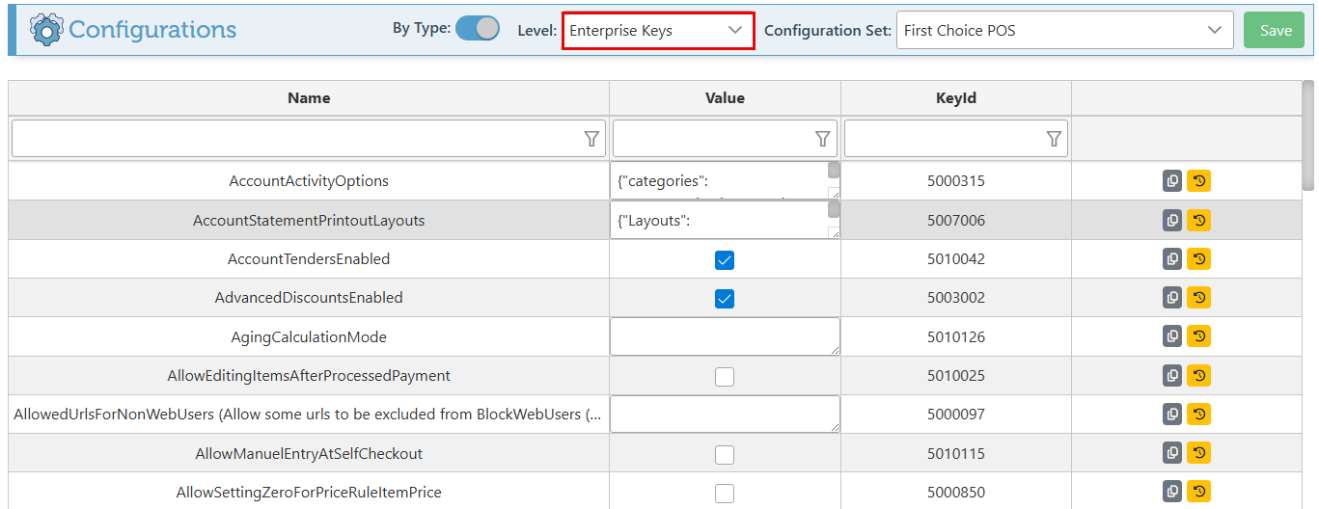Toggle the By Type switch
Image resolution: width=1319 pixels, height=509 pixels.
[x=477, y=29]
